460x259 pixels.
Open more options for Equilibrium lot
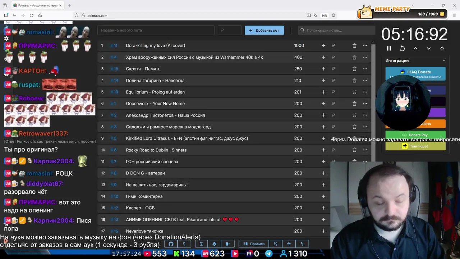pyautogui.click(x=365, y=92)
